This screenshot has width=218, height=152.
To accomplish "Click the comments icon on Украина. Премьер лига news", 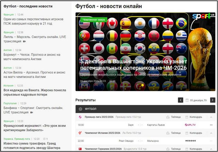I will click(44, 139).
